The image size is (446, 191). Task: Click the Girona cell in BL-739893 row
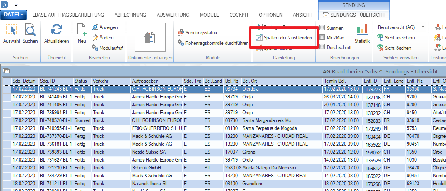click(x=282, y=152)
